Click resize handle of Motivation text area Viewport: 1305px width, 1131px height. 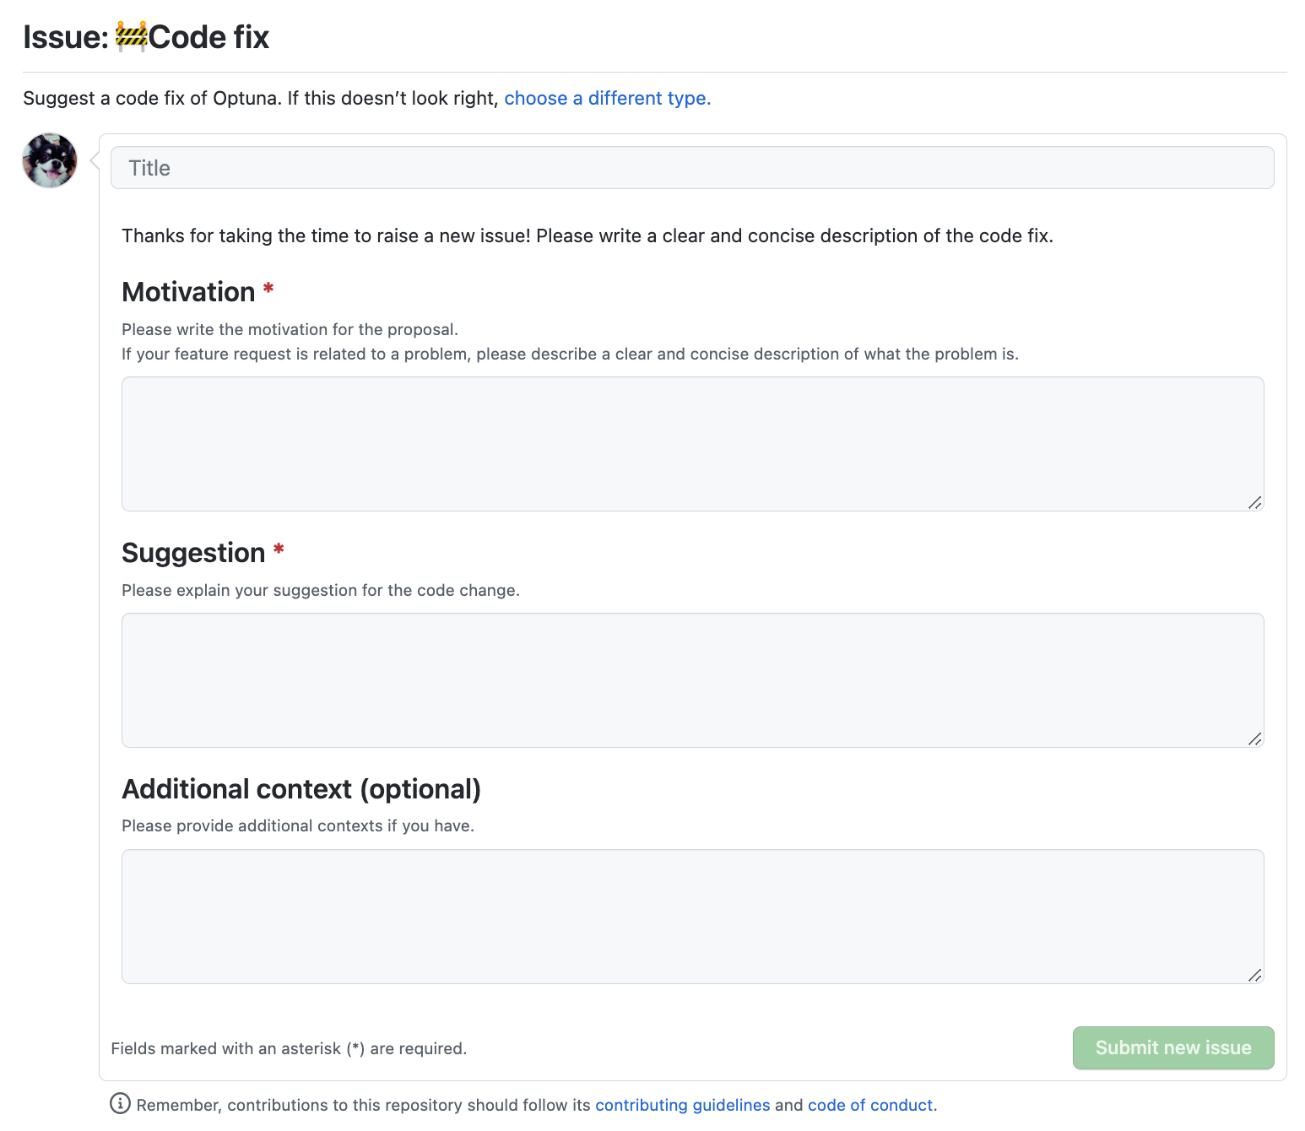point(1254,503)
